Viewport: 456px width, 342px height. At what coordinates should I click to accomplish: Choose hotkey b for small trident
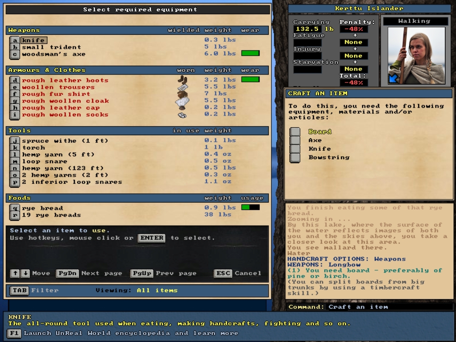(15, 47)
